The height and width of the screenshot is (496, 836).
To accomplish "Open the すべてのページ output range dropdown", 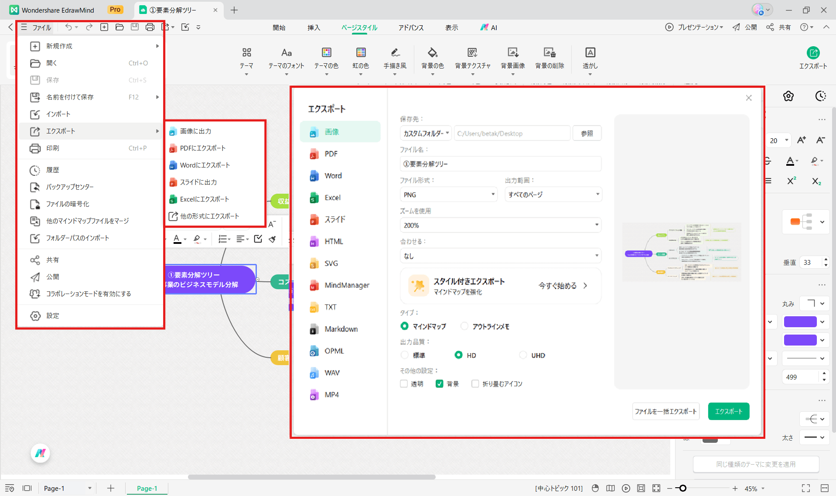I will click(x=553, y=195).
